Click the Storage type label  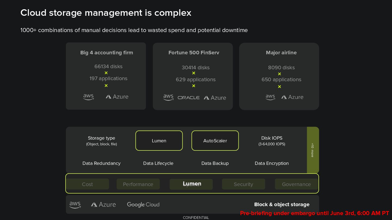click(102, 138)
